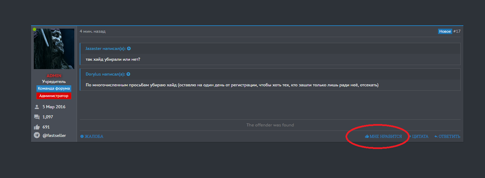Open the Dorylus написал(а) quote source

105,74
